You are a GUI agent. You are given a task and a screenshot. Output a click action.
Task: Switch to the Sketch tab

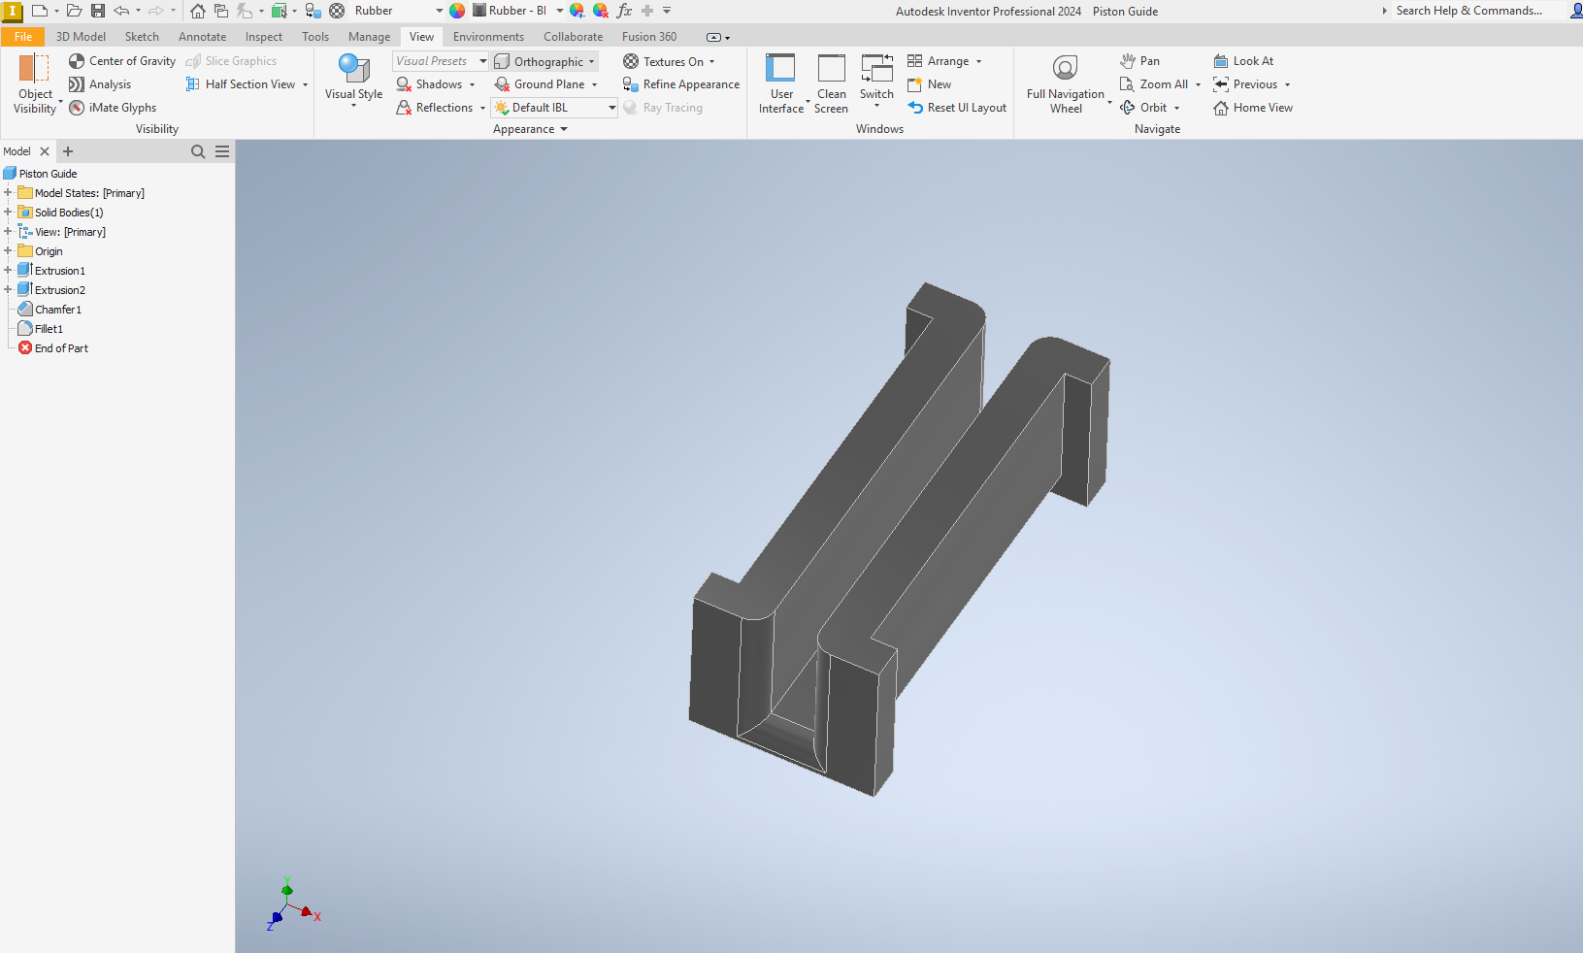[x=142, y=37]
